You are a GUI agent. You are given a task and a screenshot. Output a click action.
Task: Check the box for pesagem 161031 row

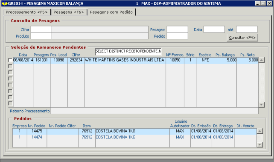10,60
